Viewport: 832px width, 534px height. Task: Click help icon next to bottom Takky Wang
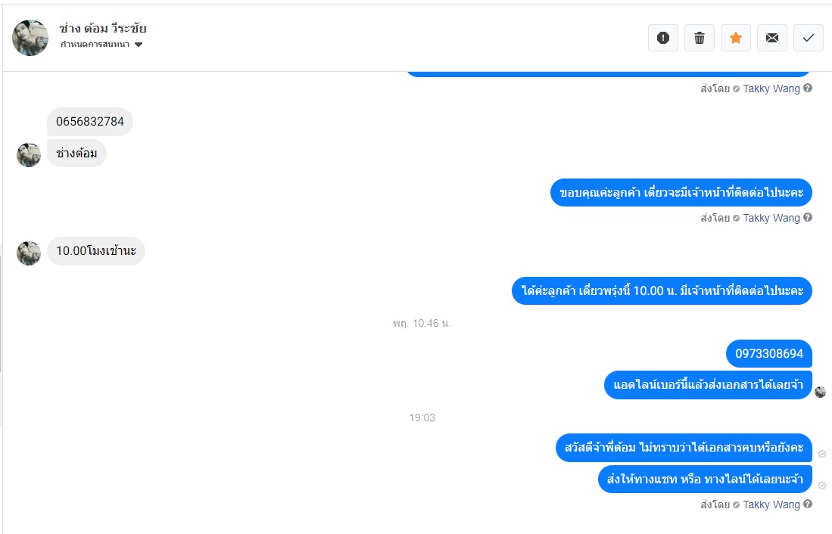click(808, 504)
